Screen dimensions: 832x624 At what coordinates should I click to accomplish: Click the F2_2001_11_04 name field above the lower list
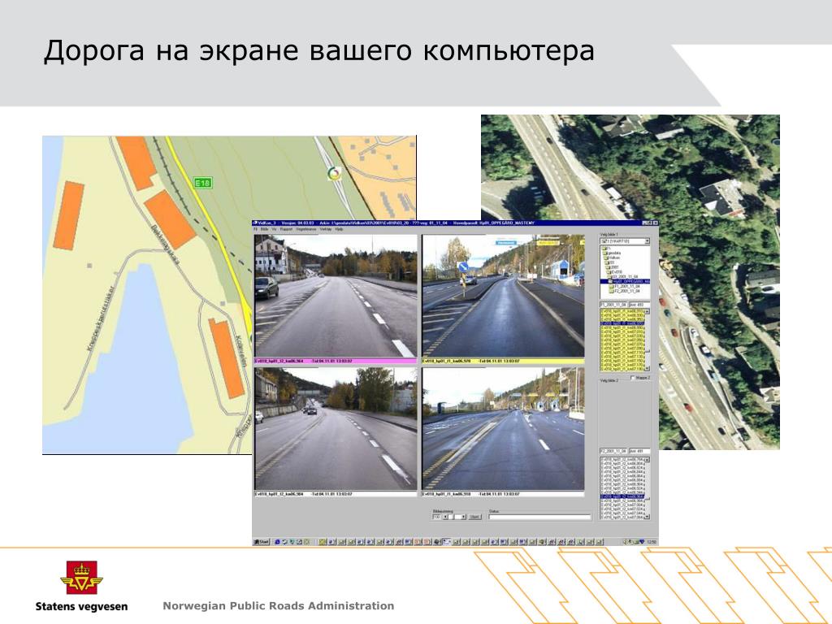point(613,451)
